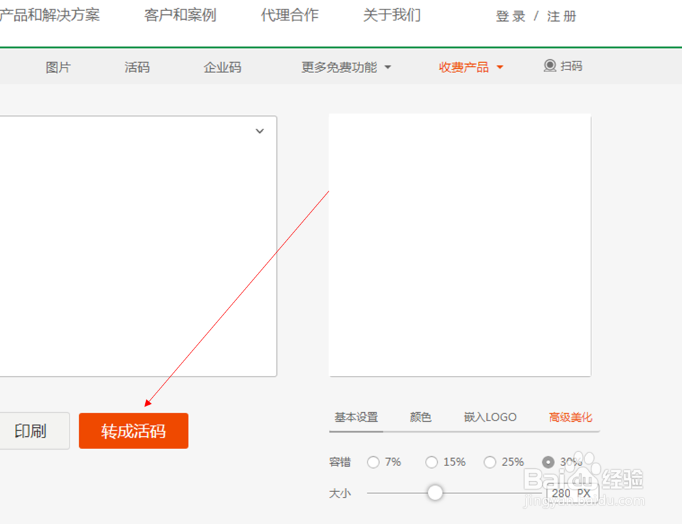Open the 产品和解决方案 menu
The height and width of the screenshot is (524, 682).
(51, 16)
